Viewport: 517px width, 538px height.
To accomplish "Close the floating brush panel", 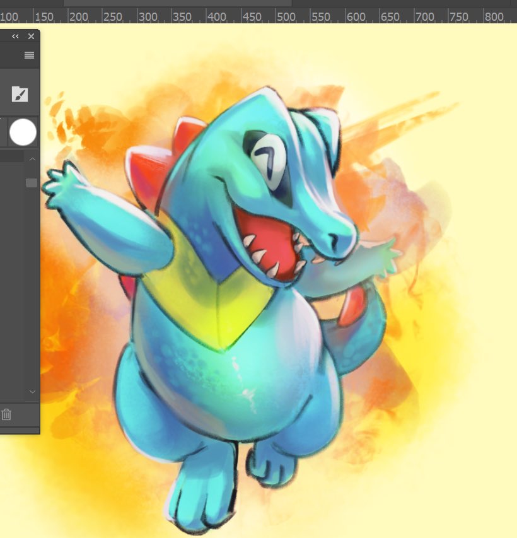I will coord(31,36).
